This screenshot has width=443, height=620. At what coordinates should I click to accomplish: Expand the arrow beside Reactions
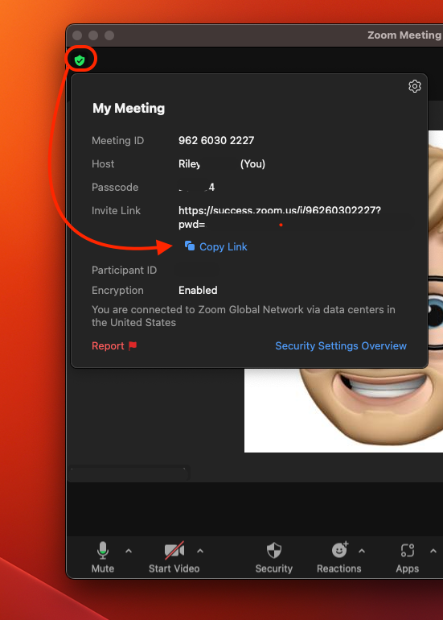click(x=362, y=551)
